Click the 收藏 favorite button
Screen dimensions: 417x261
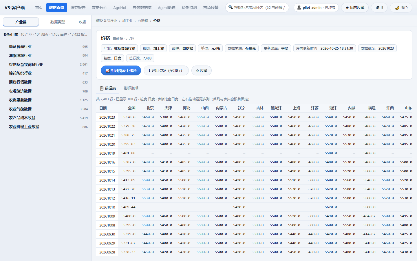pos(202,70)
